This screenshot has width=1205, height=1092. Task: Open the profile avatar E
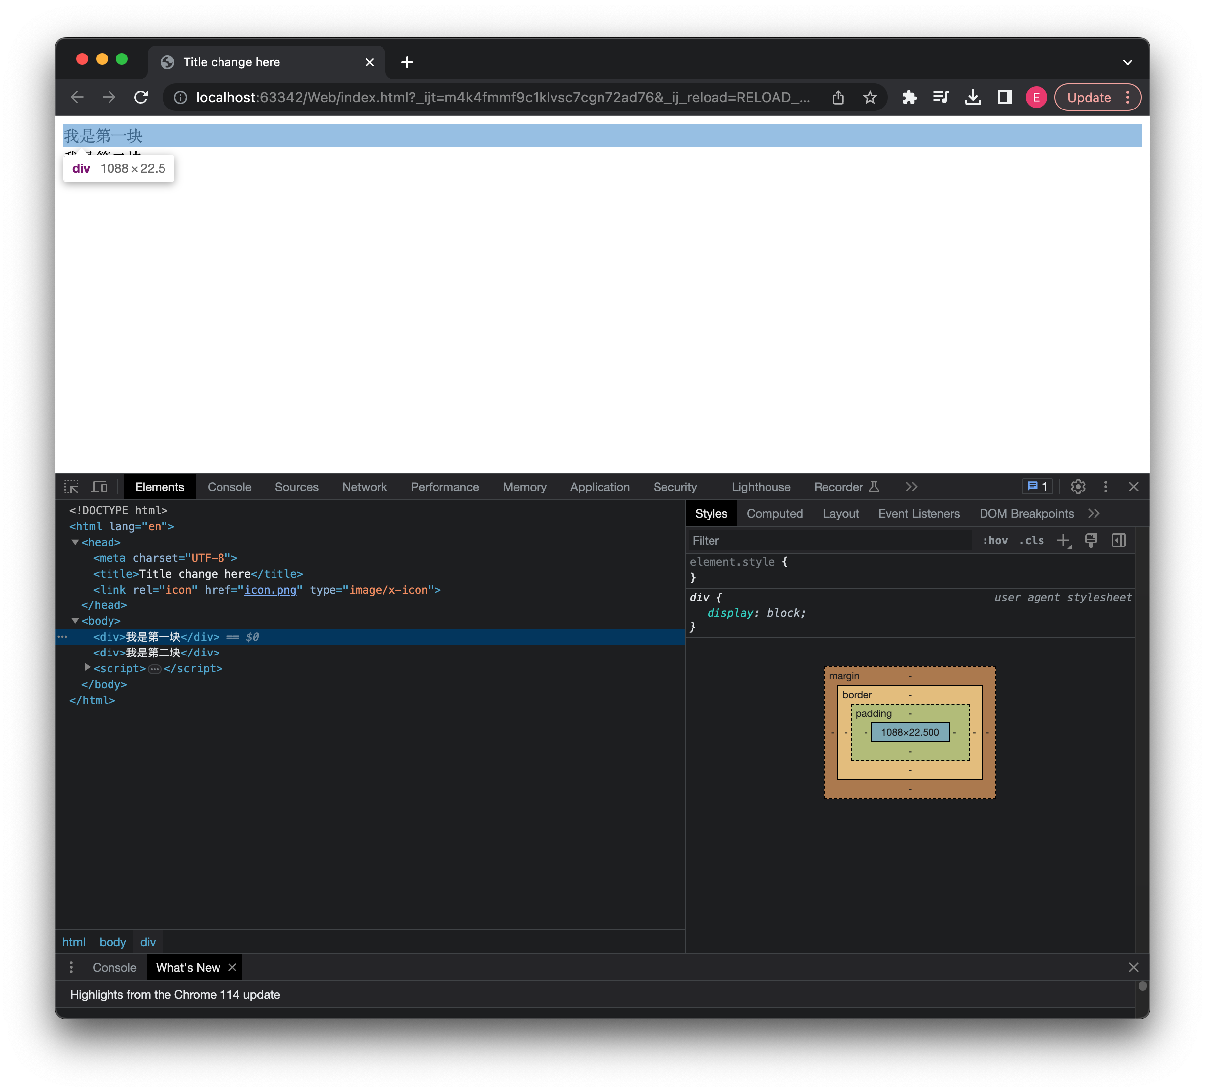point(1036,98)
